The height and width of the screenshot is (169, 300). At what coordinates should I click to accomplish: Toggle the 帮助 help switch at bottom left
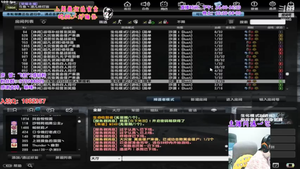pyautogui.click(x=7, y=166)
